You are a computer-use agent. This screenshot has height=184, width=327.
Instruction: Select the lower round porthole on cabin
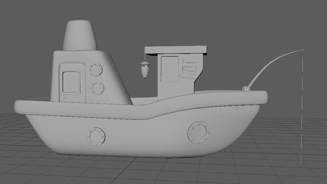[x=97, y=88]
